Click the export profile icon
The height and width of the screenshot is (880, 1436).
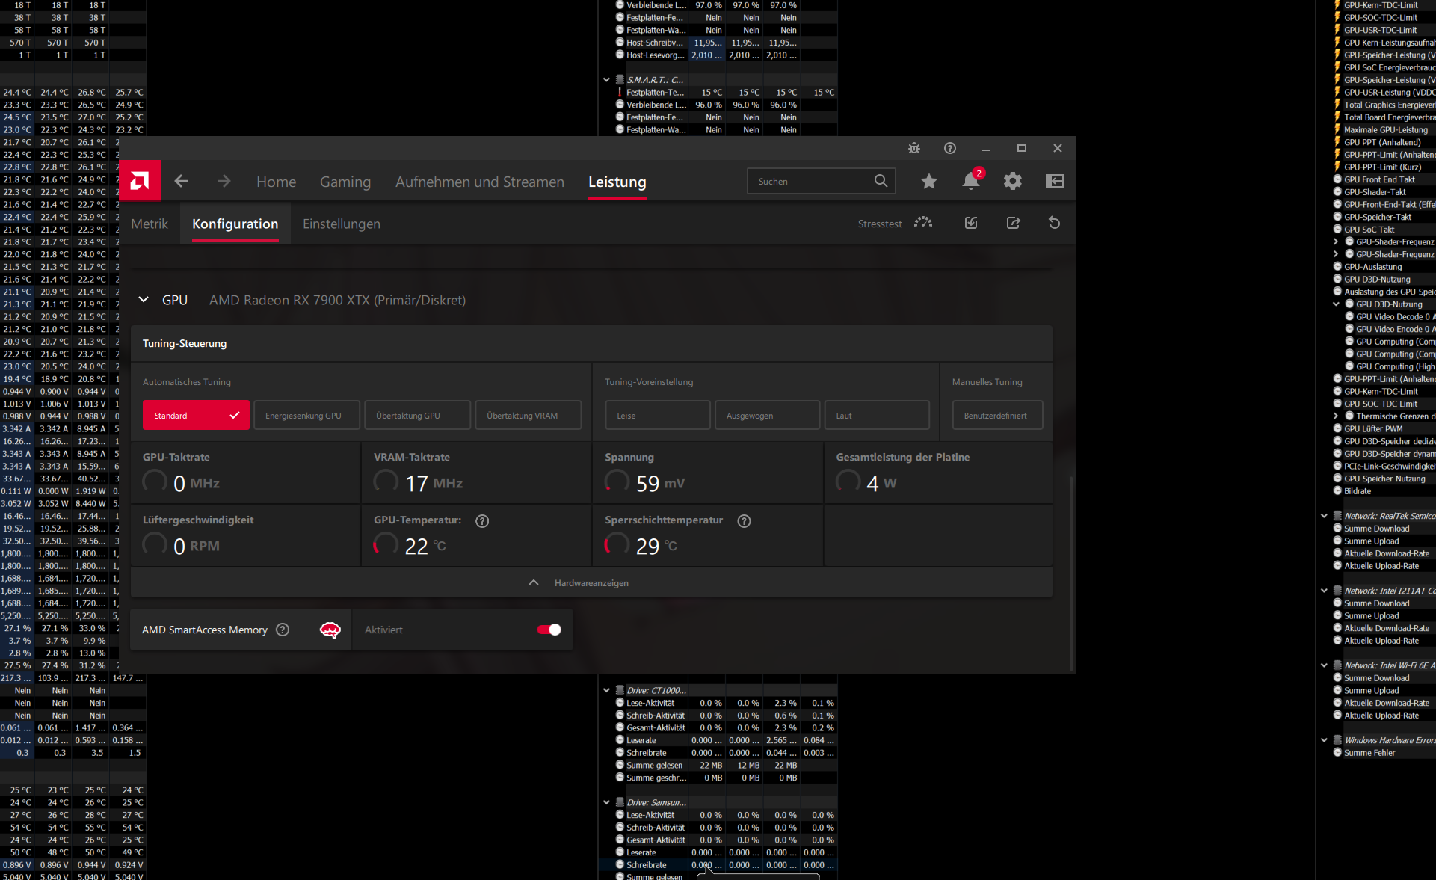(1013, 223)
